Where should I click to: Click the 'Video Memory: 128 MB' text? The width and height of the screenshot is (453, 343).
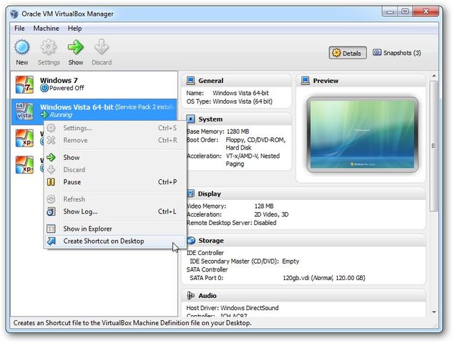coord(230,206)
